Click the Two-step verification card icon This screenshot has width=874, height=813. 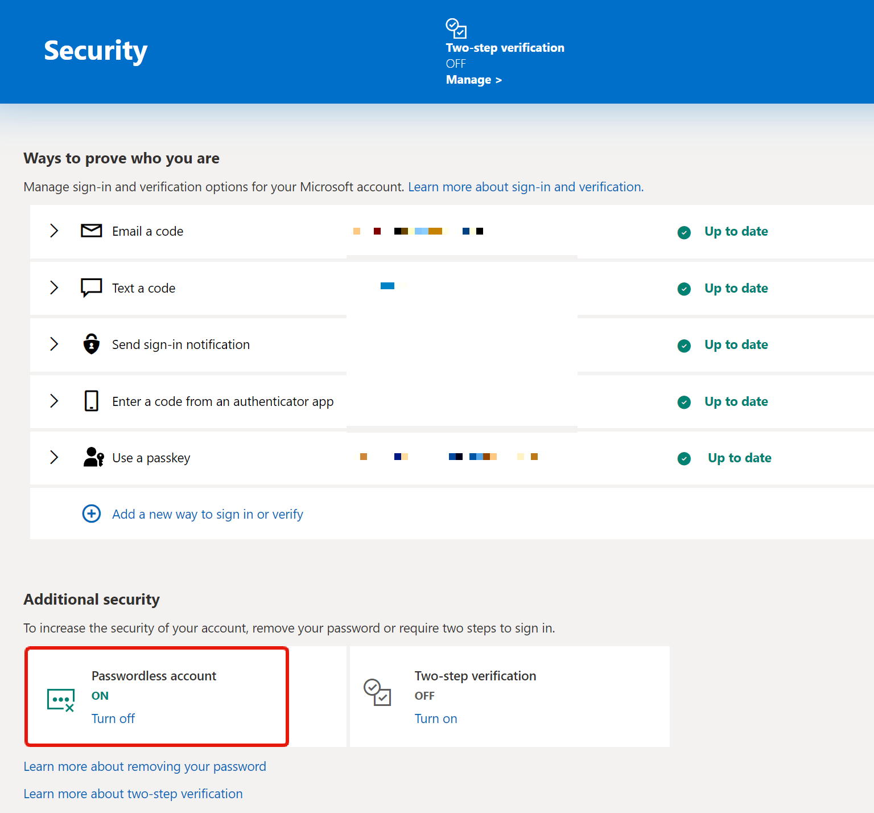[x=377, y=692]
